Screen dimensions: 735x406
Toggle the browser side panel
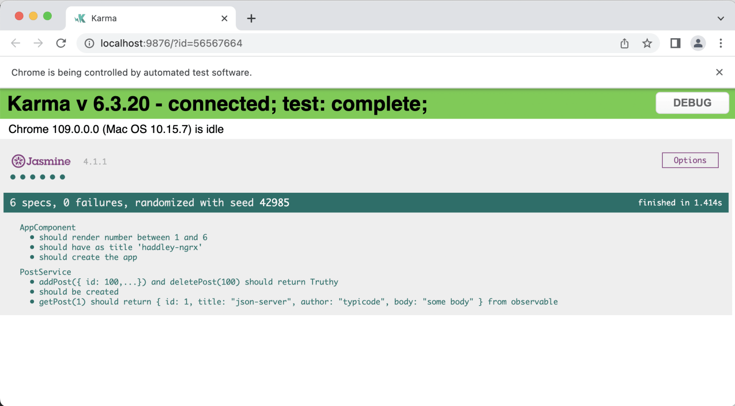point(675,44)
